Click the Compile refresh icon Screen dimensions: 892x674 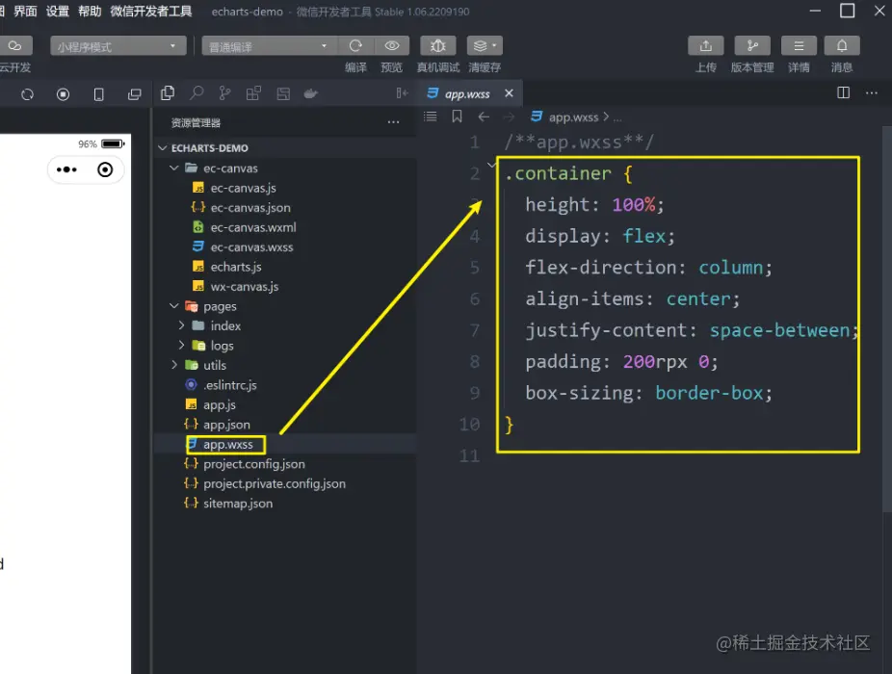coord(355,45)
